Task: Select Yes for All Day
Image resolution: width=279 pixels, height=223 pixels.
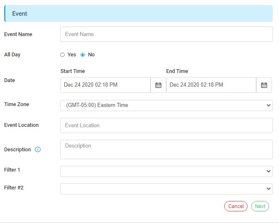Action: coord(62,55)
